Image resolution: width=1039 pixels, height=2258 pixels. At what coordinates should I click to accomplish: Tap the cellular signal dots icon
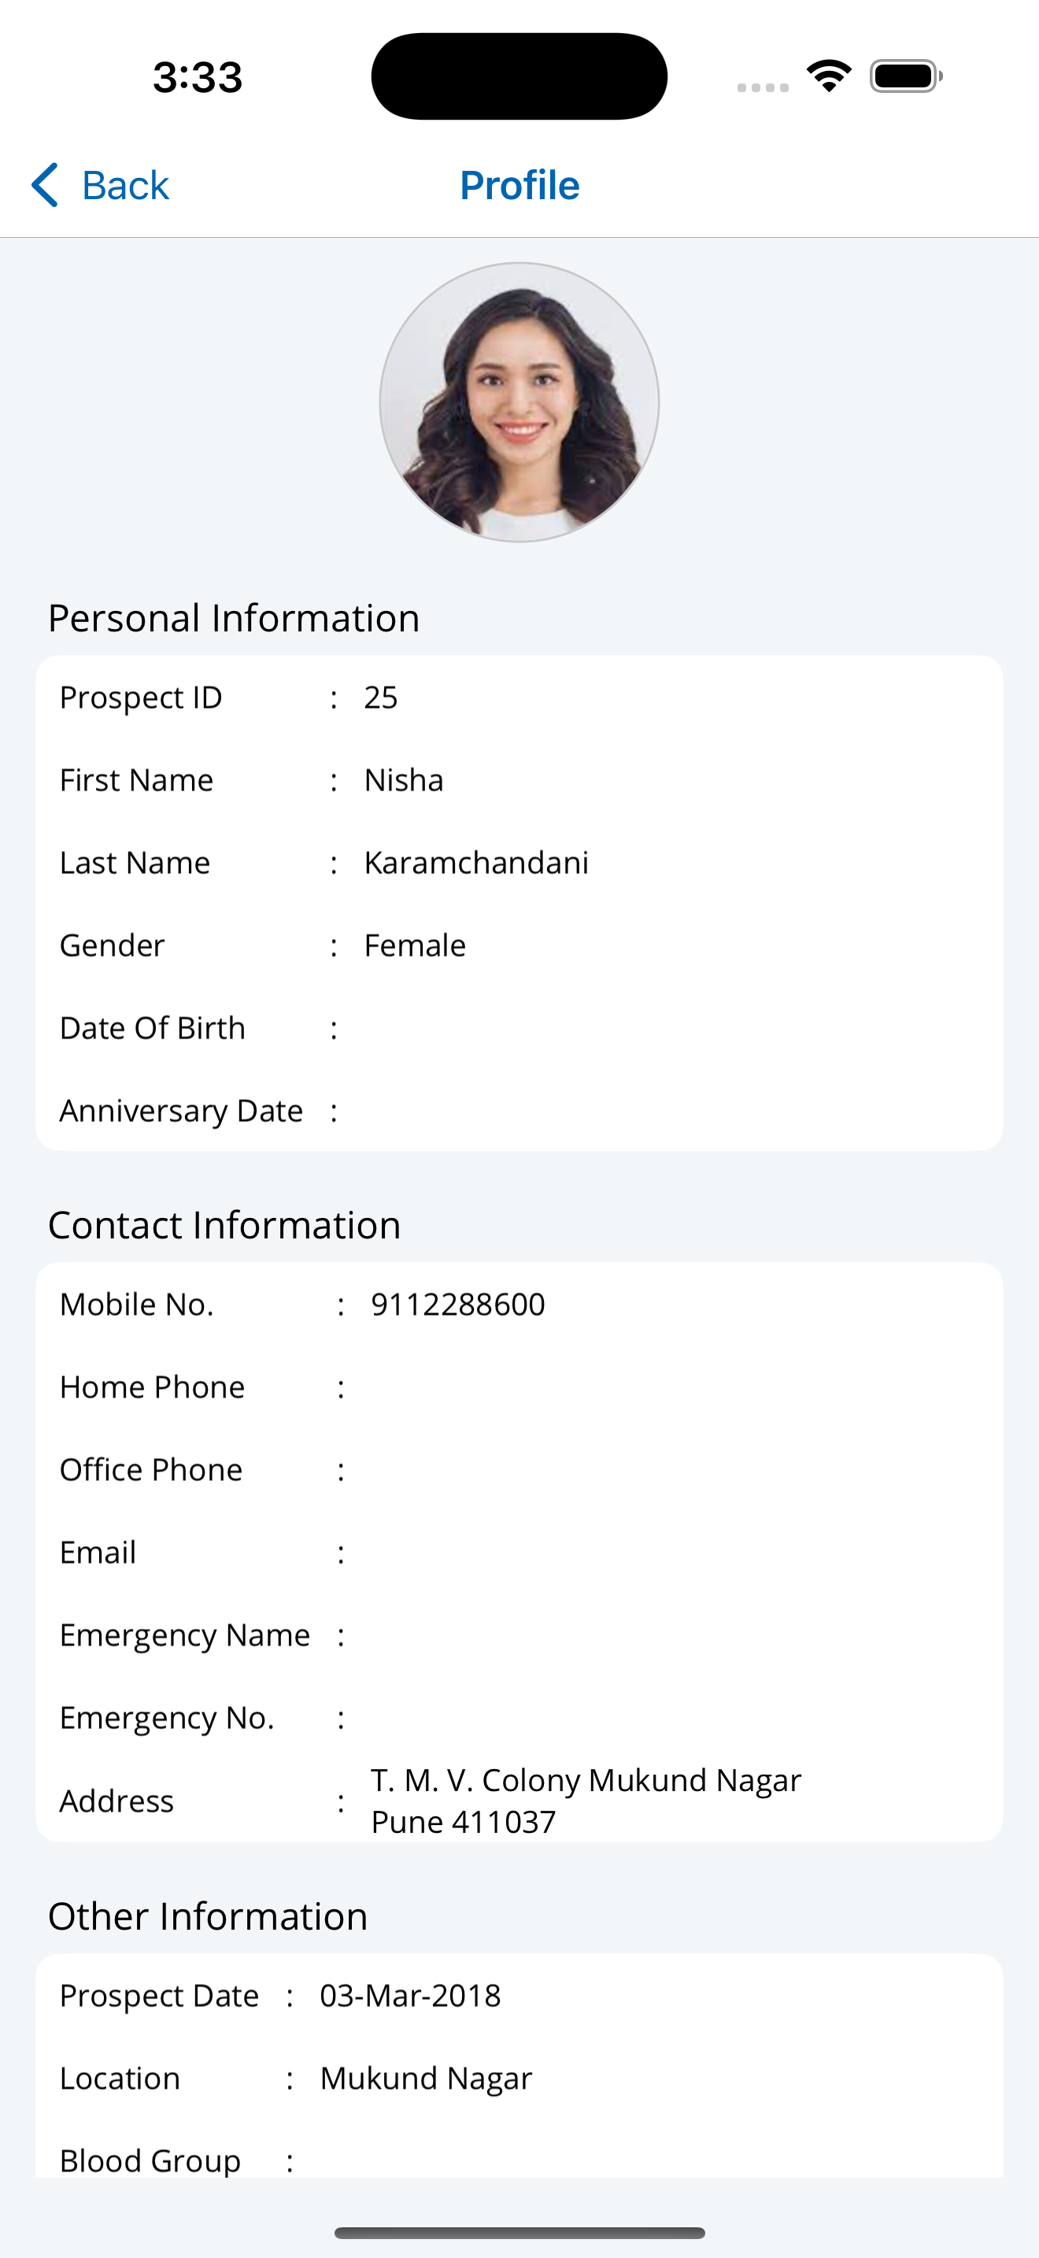(x=763, y=87)
